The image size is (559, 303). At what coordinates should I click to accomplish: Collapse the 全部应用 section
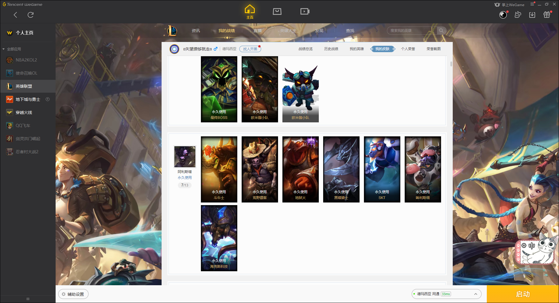click(x=12, y=49)
